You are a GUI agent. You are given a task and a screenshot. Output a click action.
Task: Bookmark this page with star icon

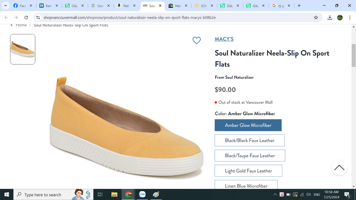click(316, 17)
